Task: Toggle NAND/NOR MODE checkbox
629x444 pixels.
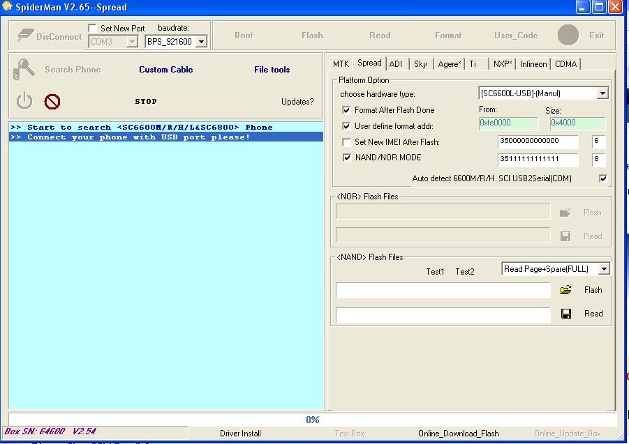Action: 347,158
